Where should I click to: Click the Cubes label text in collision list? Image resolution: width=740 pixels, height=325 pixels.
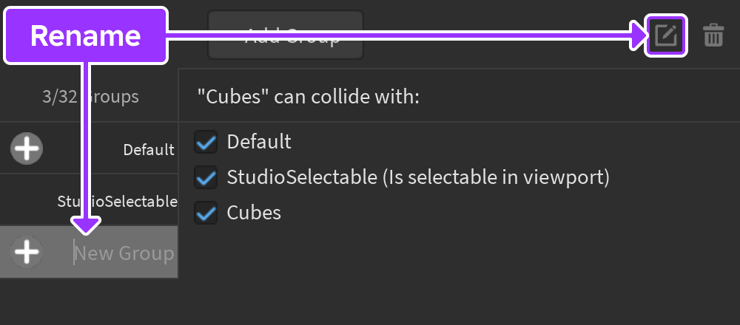pyautogui.click(x=254, y=213)
